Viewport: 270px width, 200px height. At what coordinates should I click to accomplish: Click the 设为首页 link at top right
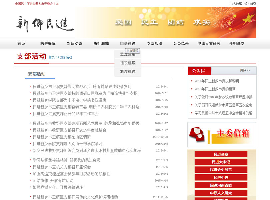tap(250, 4)
